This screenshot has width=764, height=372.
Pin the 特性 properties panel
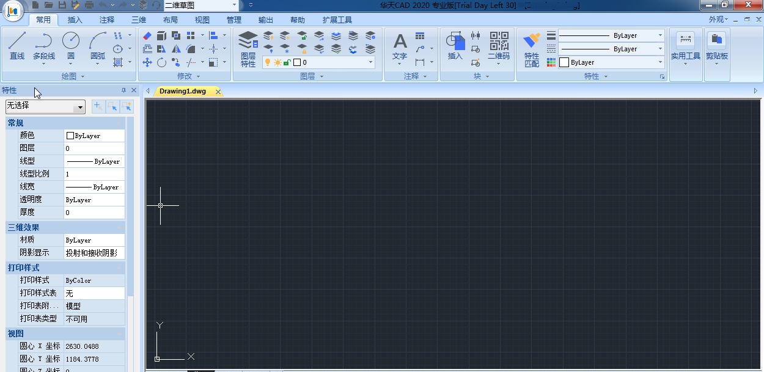pos(123,90)
